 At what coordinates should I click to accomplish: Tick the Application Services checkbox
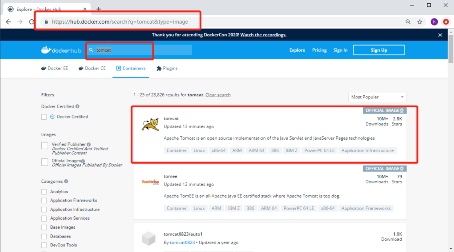pos(44,218)
